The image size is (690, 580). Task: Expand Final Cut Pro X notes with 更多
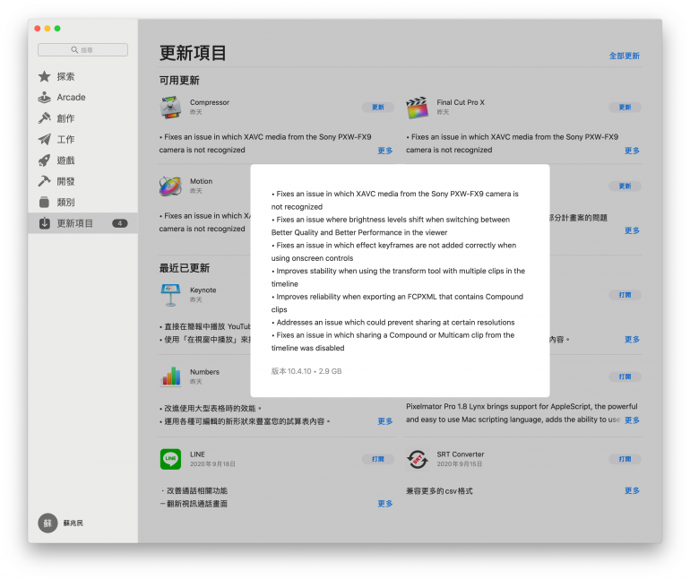click(632, 151)
